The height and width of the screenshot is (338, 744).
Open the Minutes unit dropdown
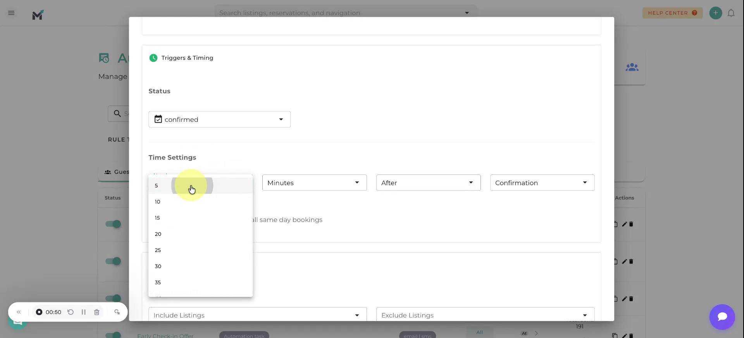pos(314,183)
